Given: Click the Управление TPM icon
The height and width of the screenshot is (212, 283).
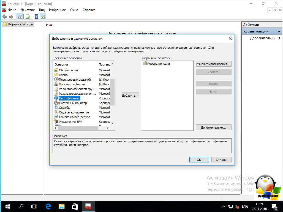Looking at the screenshot, I should tap(56, 122).
